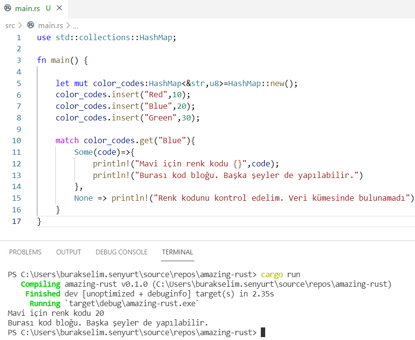Show the DEBUG CONSOLE tab
This screenshot has width=415, height=340.
[121, 252]
